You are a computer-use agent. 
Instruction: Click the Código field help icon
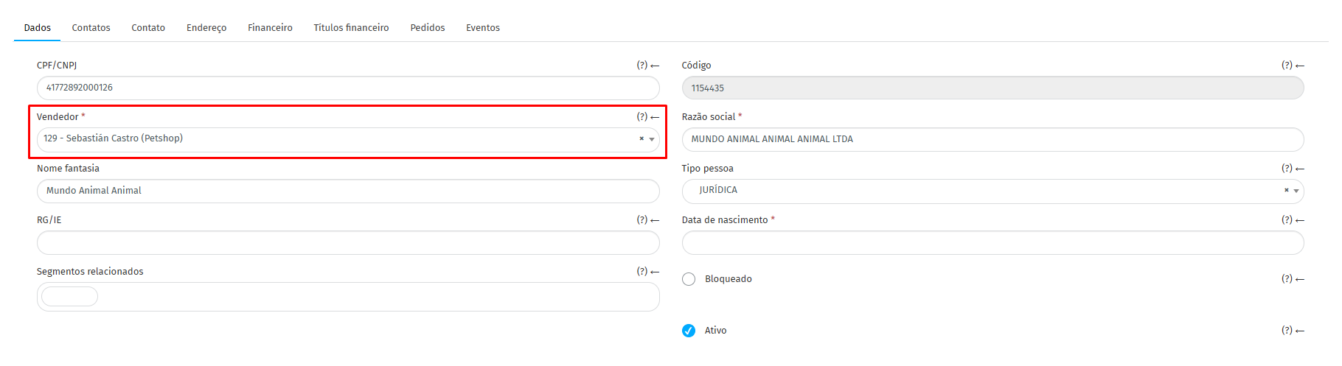tap(1287, 66)
